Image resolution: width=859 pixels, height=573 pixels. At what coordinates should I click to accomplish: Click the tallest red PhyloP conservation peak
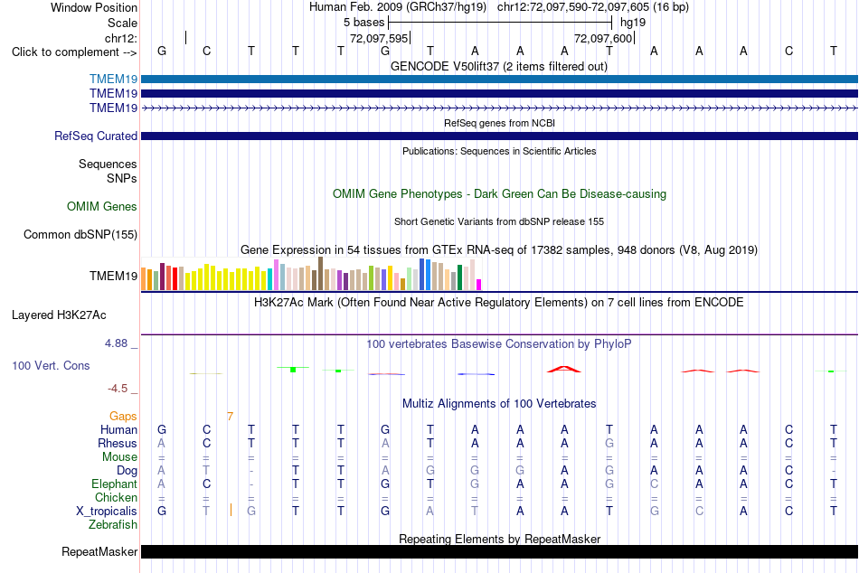click(x=564, y=370)
